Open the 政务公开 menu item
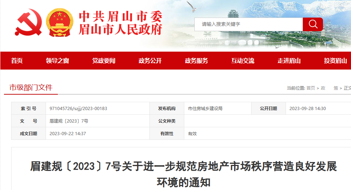 coord(150,61)
